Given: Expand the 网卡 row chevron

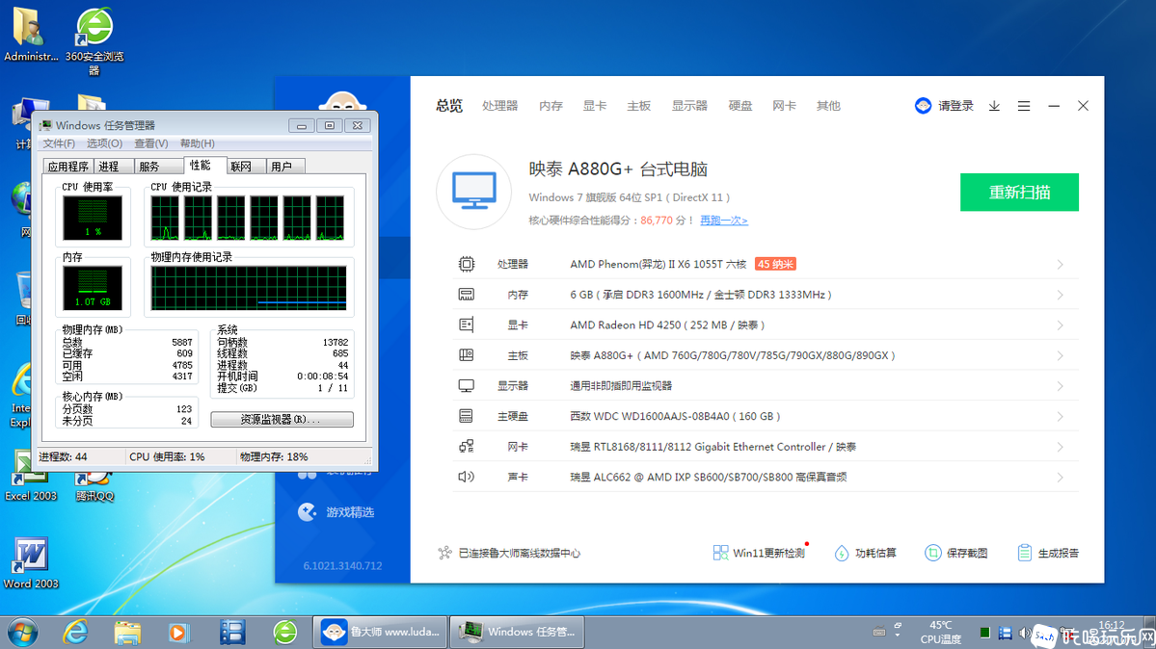Looking at the screenshot, I should tap(1061, 447).
